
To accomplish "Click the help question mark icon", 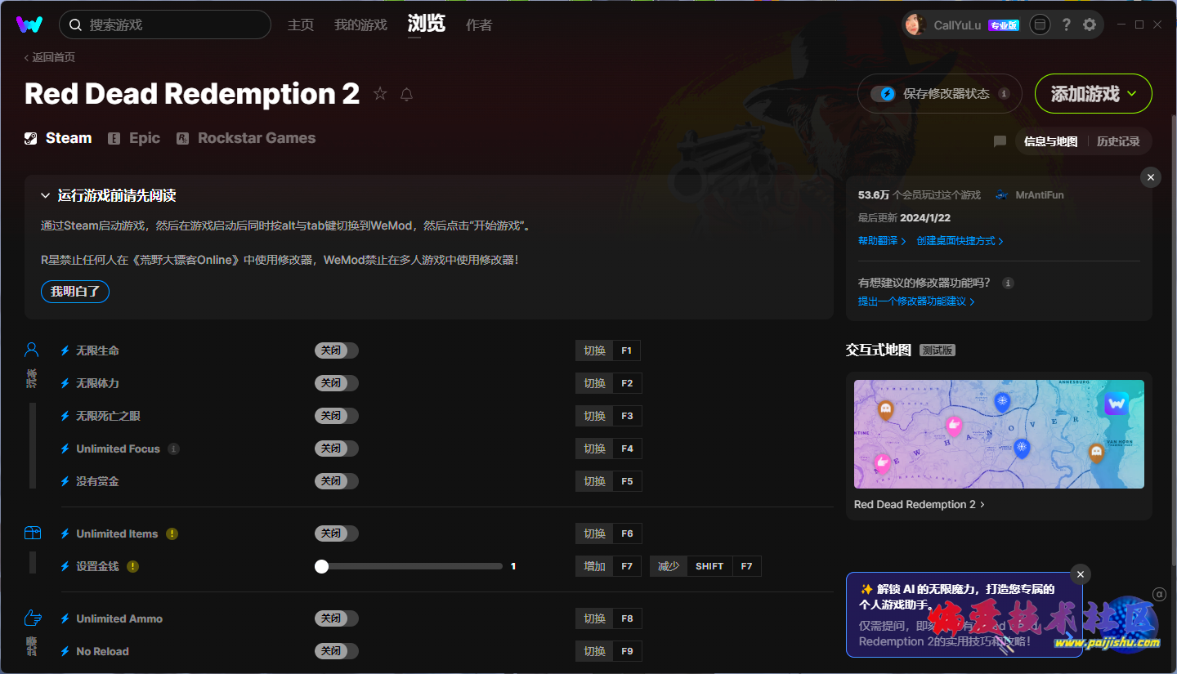I will coord(1066,25).
